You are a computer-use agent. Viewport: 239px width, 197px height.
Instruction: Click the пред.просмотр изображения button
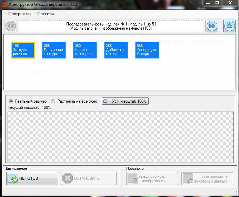click(152, 179)
